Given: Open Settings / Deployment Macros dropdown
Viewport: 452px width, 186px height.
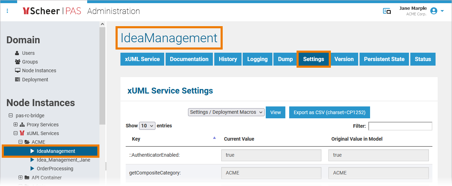Looking at the screenshot, I should click(226, 112).
